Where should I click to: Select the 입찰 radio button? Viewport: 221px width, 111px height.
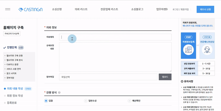(46, 101)
